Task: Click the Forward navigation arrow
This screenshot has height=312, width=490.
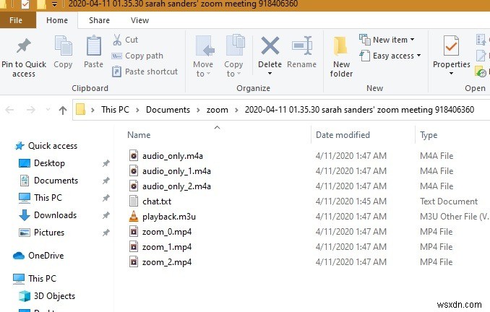Action: pyautogui.click(x=31, y=110)
